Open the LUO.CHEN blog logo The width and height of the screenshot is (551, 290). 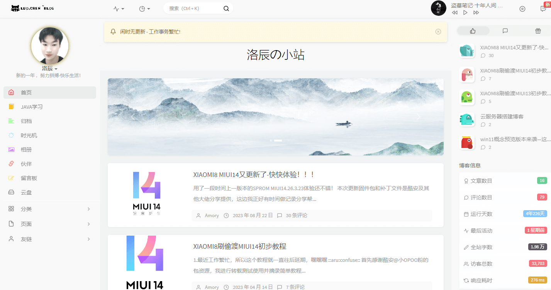click(32, 8)
